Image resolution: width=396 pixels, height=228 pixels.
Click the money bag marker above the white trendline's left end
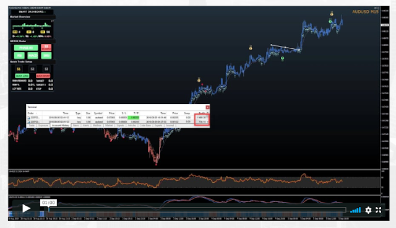pyautogui.click(x=251, y=48)
